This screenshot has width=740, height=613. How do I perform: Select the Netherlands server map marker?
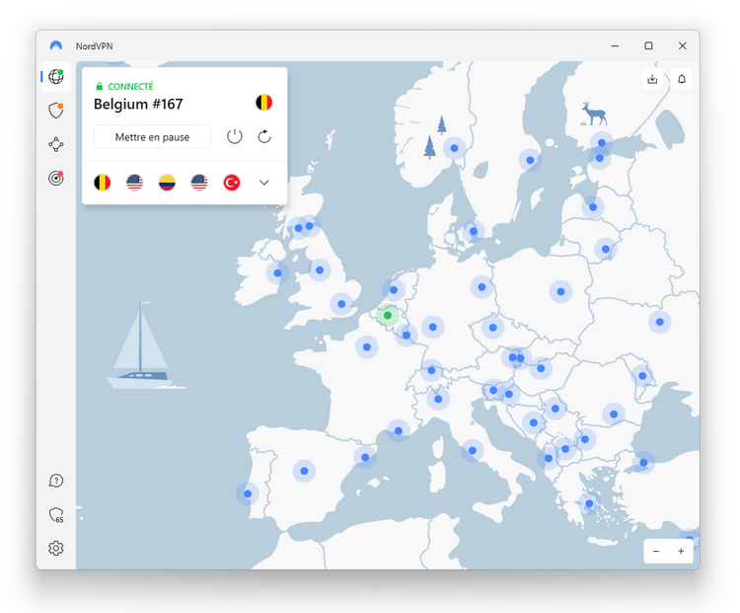(394, 290)
